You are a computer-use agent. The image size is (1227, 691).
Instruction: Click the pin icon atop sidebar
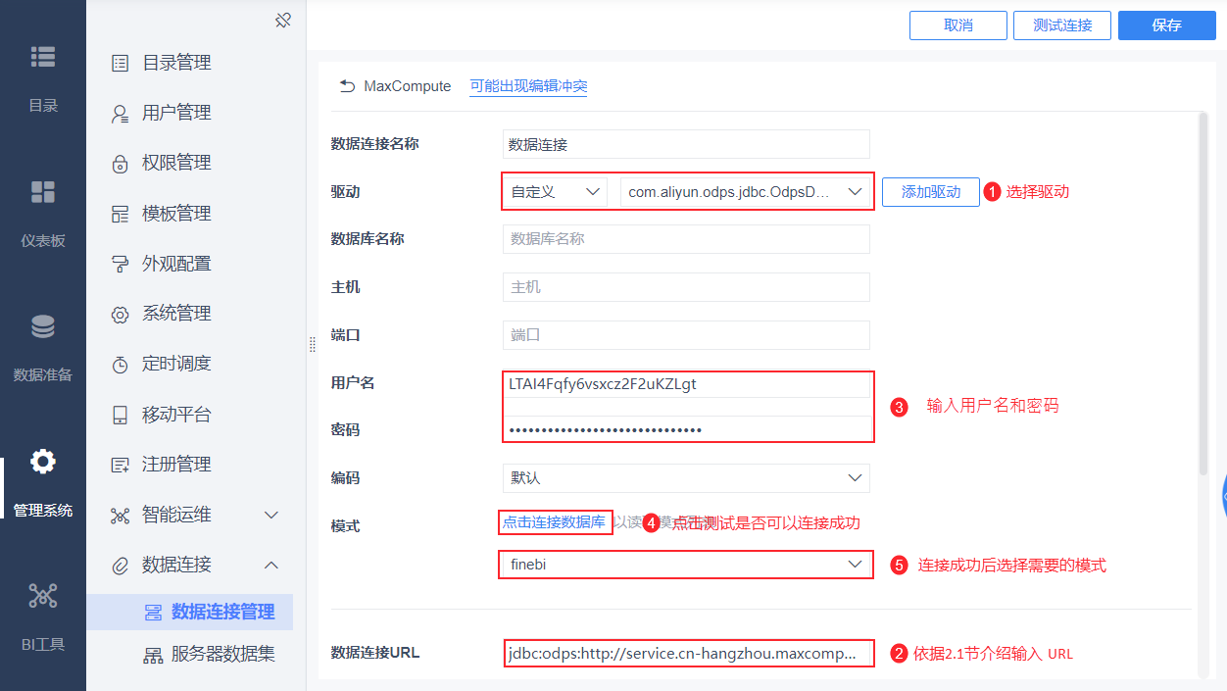283,20
